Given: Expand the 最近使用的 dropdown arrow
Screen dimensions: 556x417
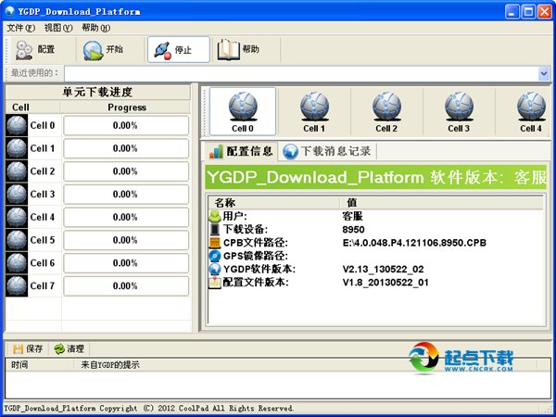Looking at the screenshot, I should 544,74.
